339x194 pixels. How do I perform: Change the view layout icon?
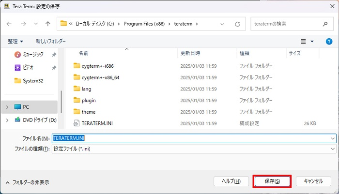pos(303,41)
